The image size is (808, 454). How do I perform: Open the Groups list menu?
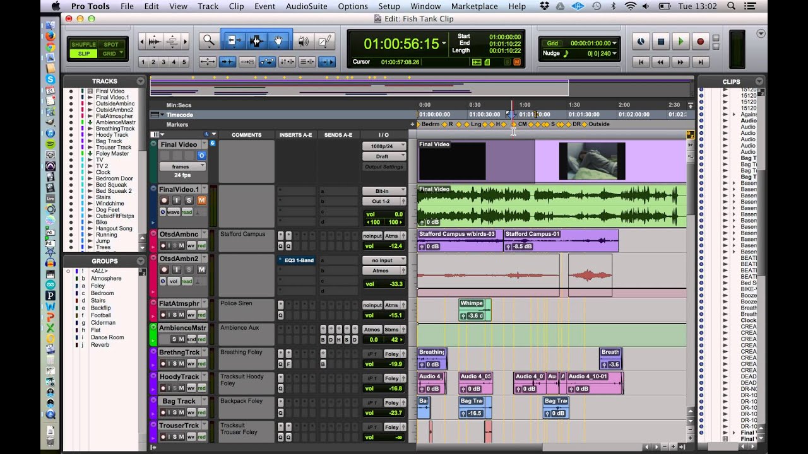click(140, 261)
